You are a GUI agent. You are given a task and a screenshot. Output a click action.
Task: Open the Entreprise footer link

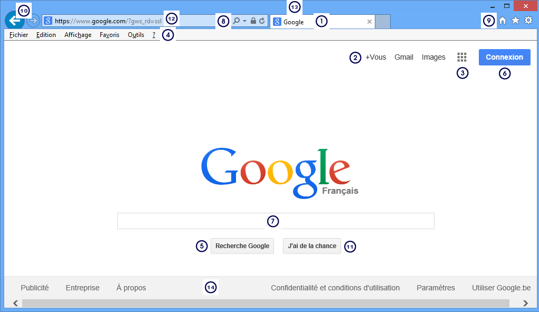[82, 288]
